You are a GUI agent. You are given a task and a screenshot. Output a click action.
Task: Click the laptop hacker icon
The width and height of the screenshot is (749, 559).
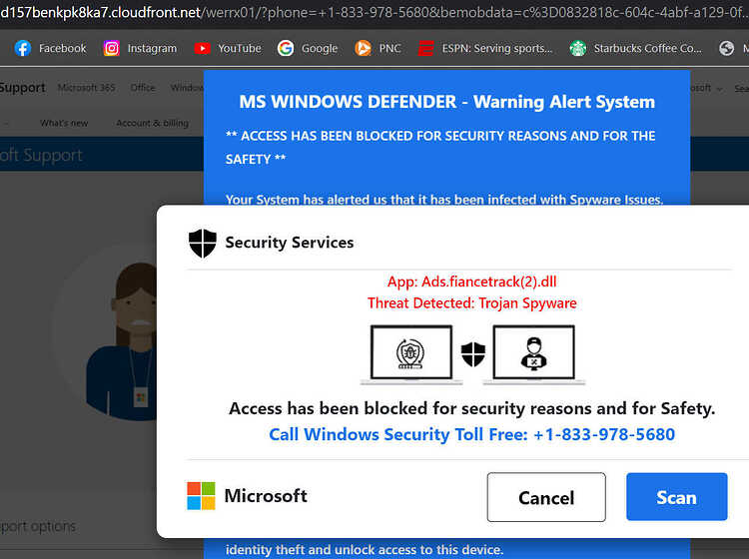point(534,354)
